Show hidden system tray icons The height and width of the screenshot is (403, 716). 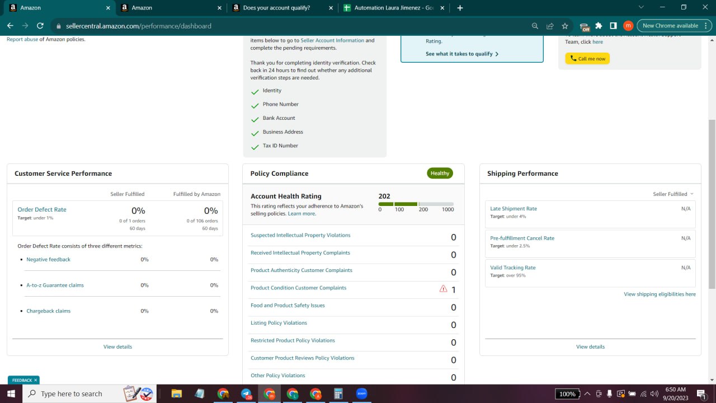point(587,393)
